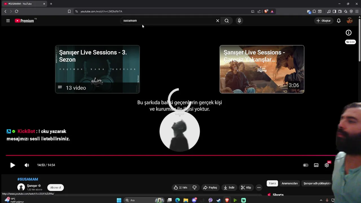The width and height of the screenshot is (361, 203).
Task: Open Şanışer channel name link
Action: tap(32, 186)
